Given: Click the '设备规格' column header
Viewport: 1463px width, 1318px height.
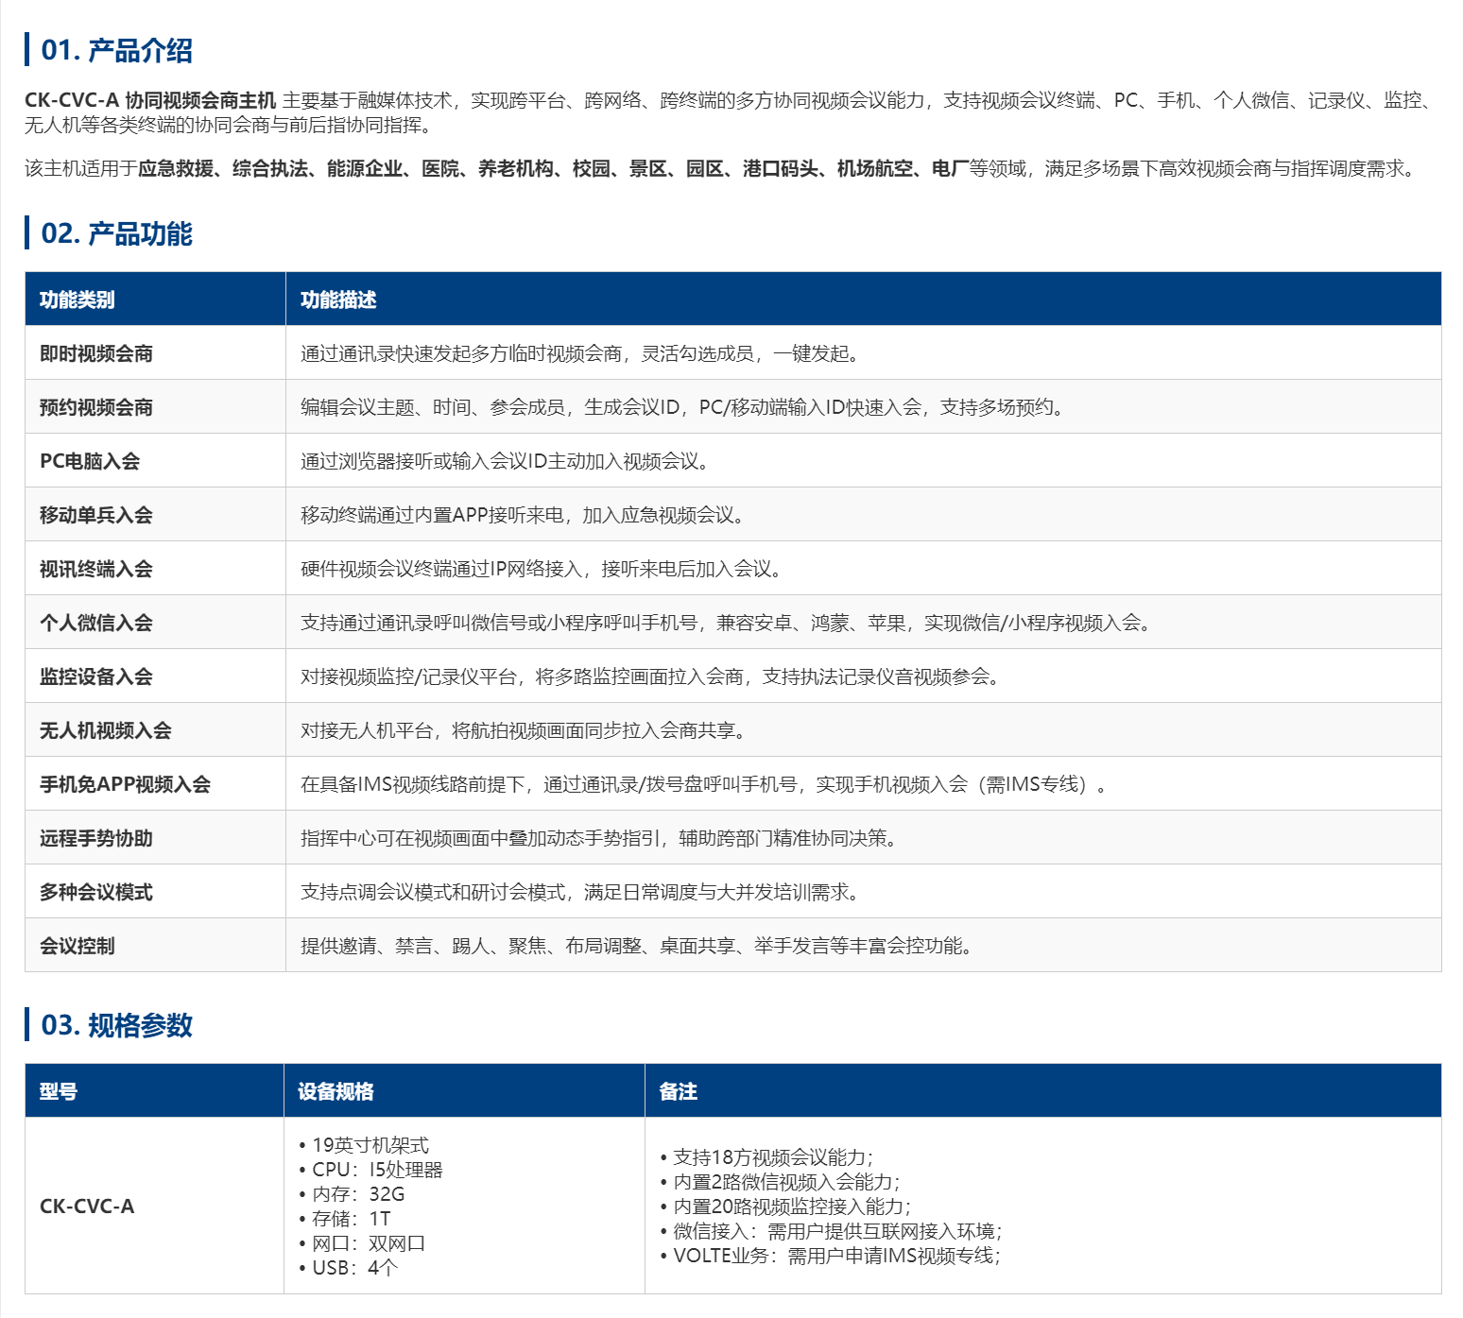Looking at the screenshot, I should pyautogui.click(x=336, y=1091).
